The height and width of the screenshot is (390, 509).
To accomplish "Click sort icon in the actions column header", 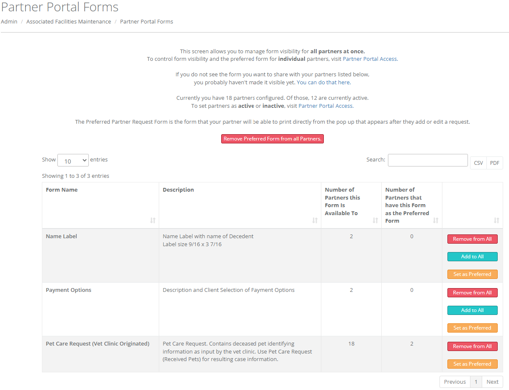I will tap(496, 221).
